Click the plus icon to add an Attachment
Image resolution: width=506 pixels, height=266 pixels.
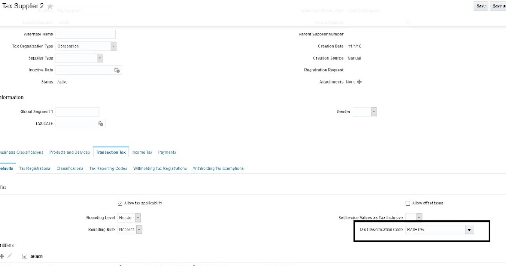click(359, 81)
